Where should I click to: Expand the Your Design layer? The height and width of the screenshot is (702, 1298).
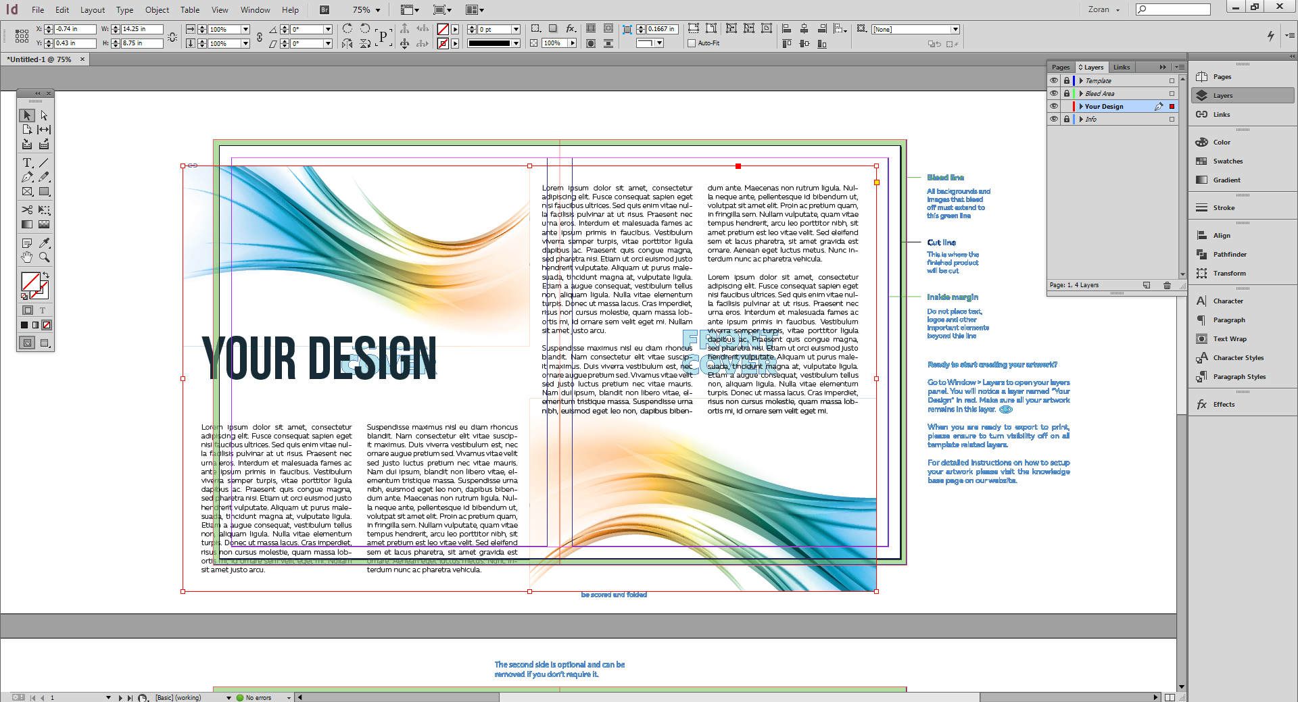1081,106
